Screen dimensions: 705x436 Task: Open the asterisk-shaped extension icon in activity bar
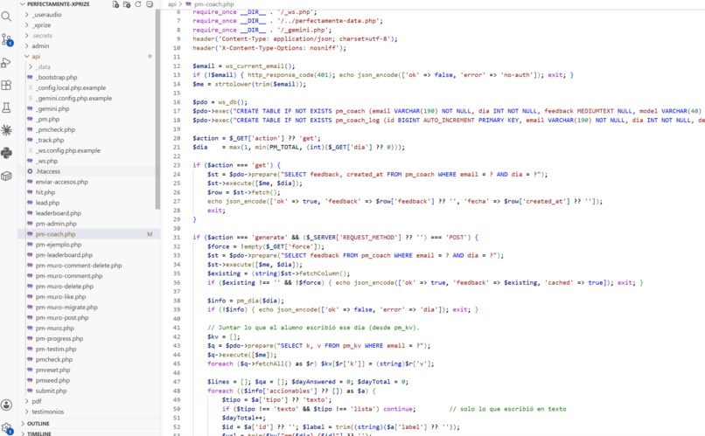(x=6, y=130)
